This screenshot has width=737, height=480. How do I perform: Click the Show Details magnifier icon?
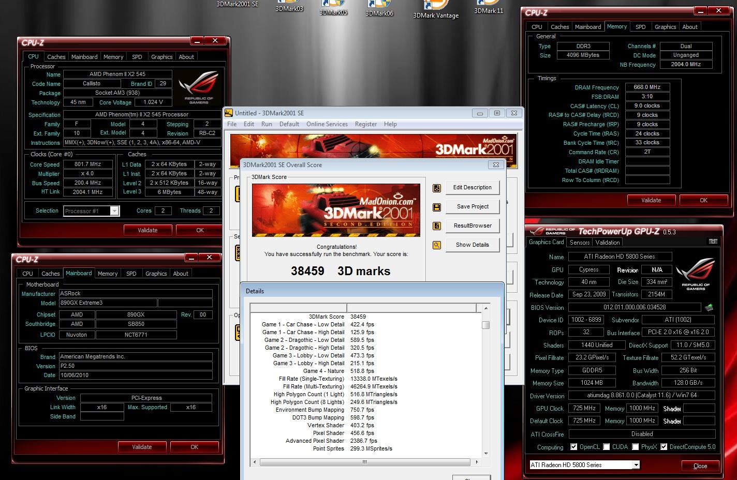pyautogui.click(x=437, y=245)
